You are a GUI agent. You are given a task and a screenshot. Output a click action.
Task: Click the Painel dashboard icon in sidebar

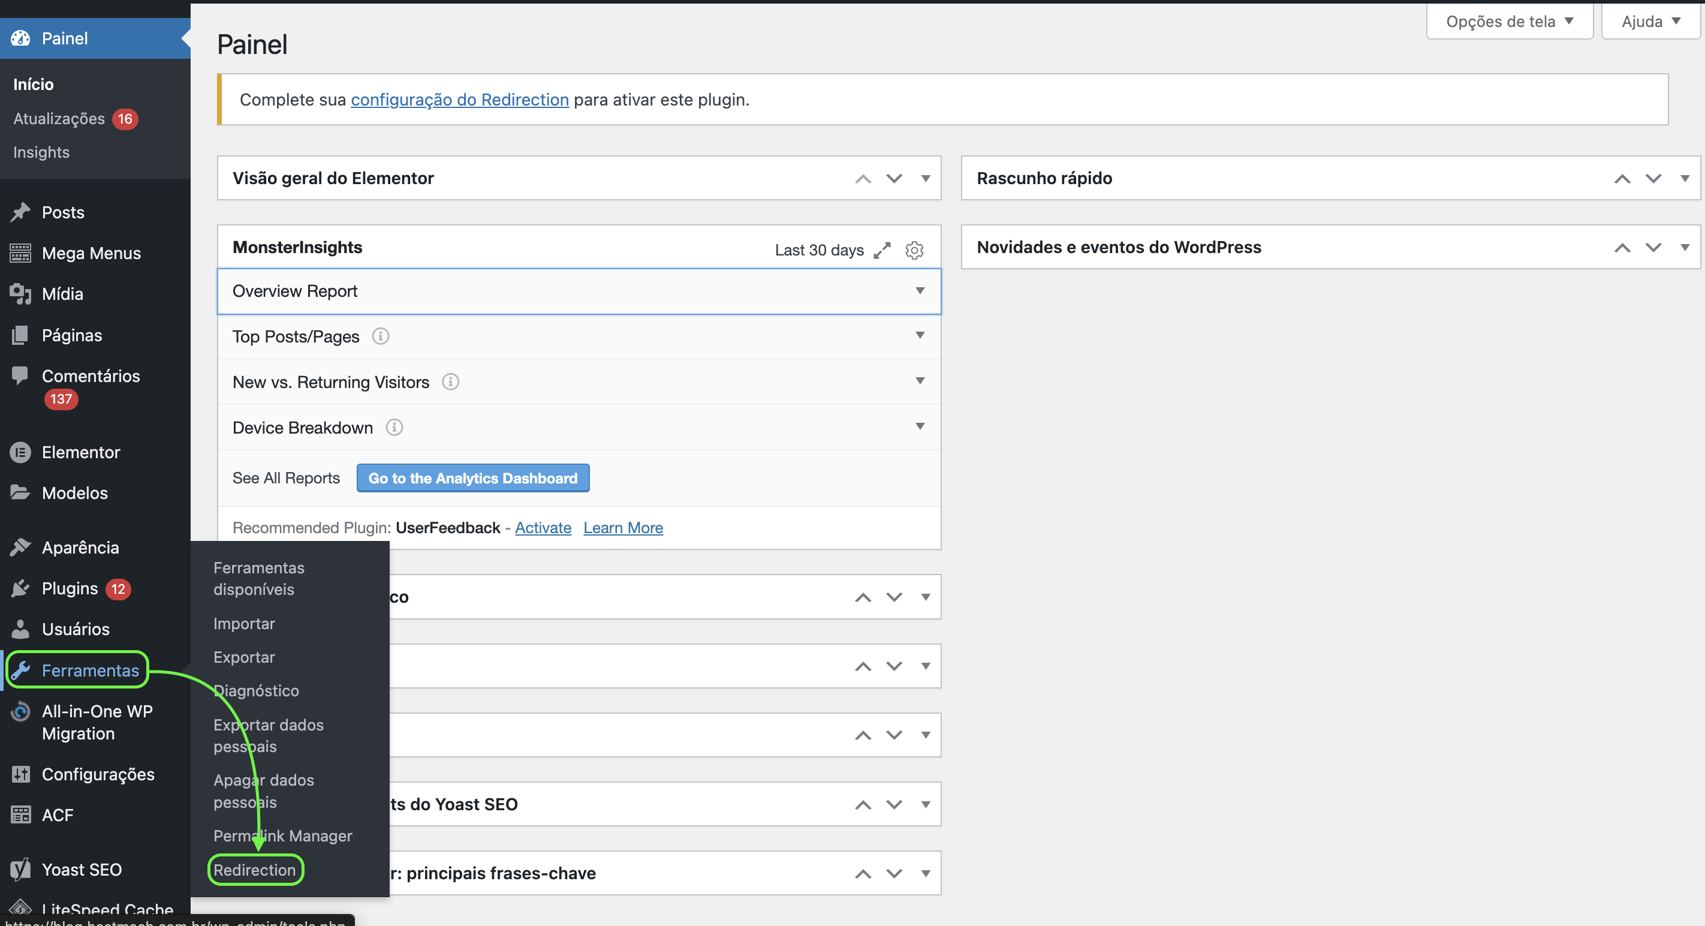(20, 38)
